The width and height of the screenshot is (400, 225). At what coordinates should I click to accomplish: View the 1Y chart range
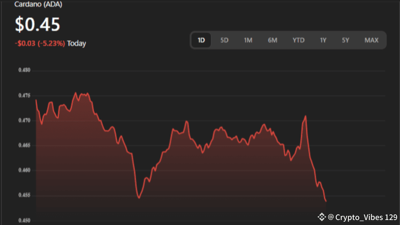[323, 40]
